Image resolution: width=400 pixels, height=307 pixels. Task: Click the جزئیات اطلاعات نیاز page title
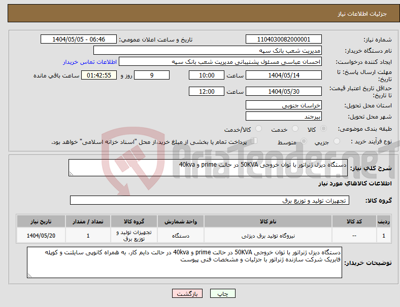(362, 14)
